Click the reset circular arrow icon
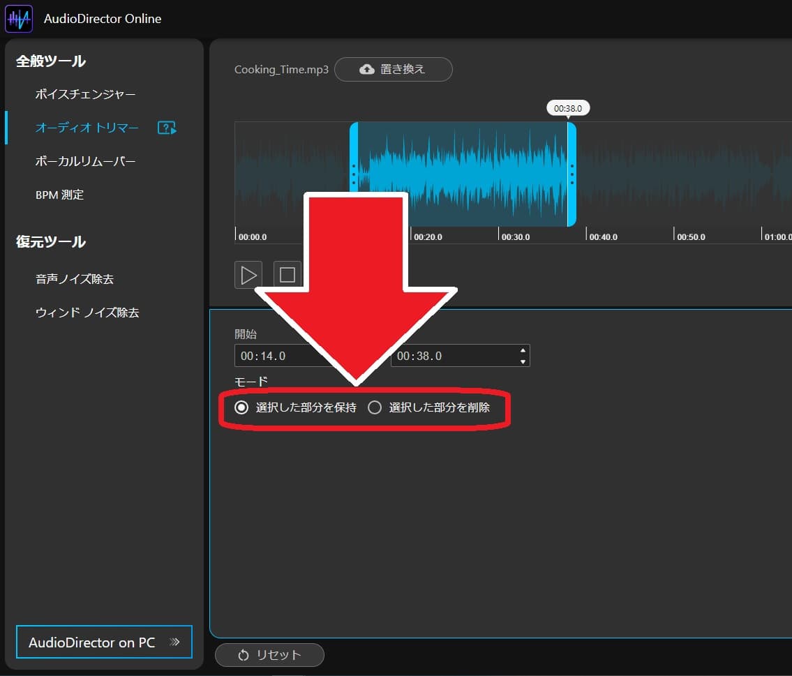The height and width of the screenshot is (676, 792). 244,655
